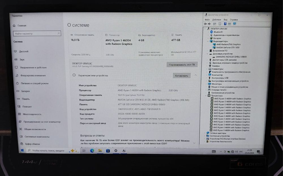Click the scan for hardware changes icon
The height and width of the screenshot is (176, 283).
234,24
